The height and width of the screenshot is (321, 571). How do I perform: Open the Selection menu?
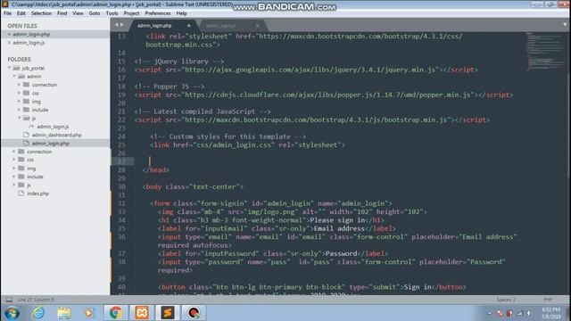coord(41,13)
